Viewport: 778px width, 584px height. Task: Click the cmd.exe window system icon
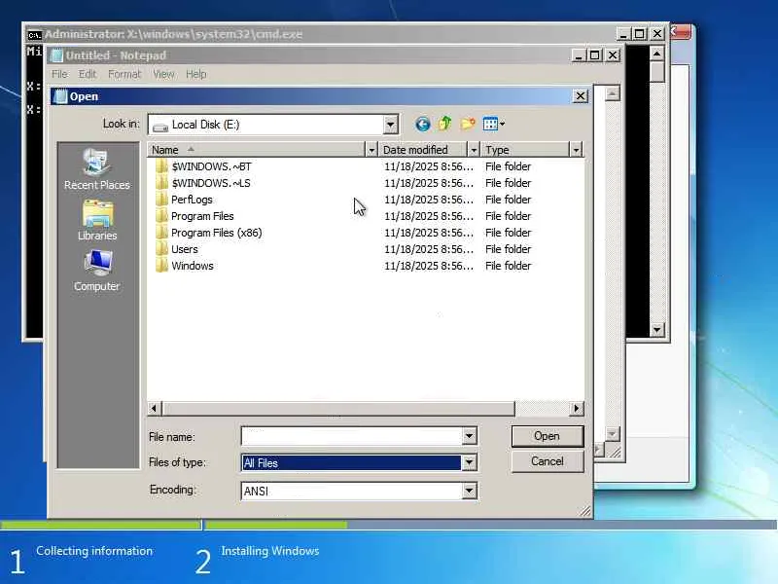34,34
